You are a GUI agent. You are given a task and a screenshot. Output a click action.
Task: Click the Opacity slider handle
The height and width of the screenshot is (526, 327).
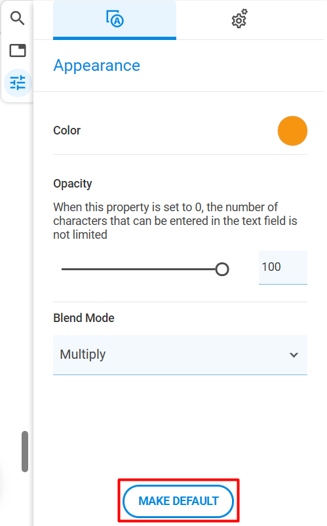click(x=221, y=270)
